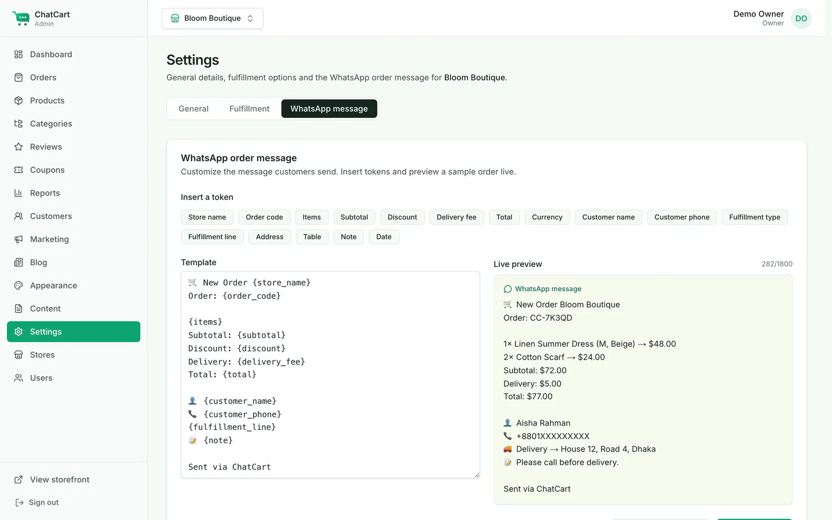
Task: Insert the Total token
Action: 504,217
